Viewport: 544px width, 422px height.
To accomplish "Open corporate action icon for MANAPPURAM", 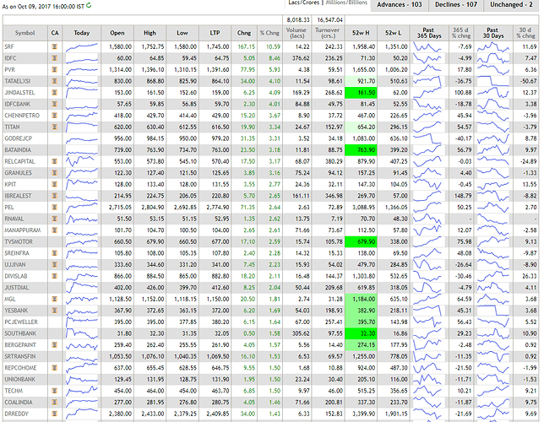I will coord(54,230).
